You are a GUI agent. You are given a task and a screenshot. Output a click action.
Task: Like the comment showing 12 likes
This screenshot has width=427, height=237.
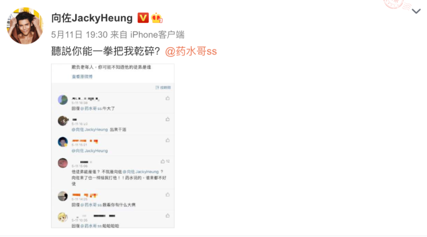click(165, 162)
